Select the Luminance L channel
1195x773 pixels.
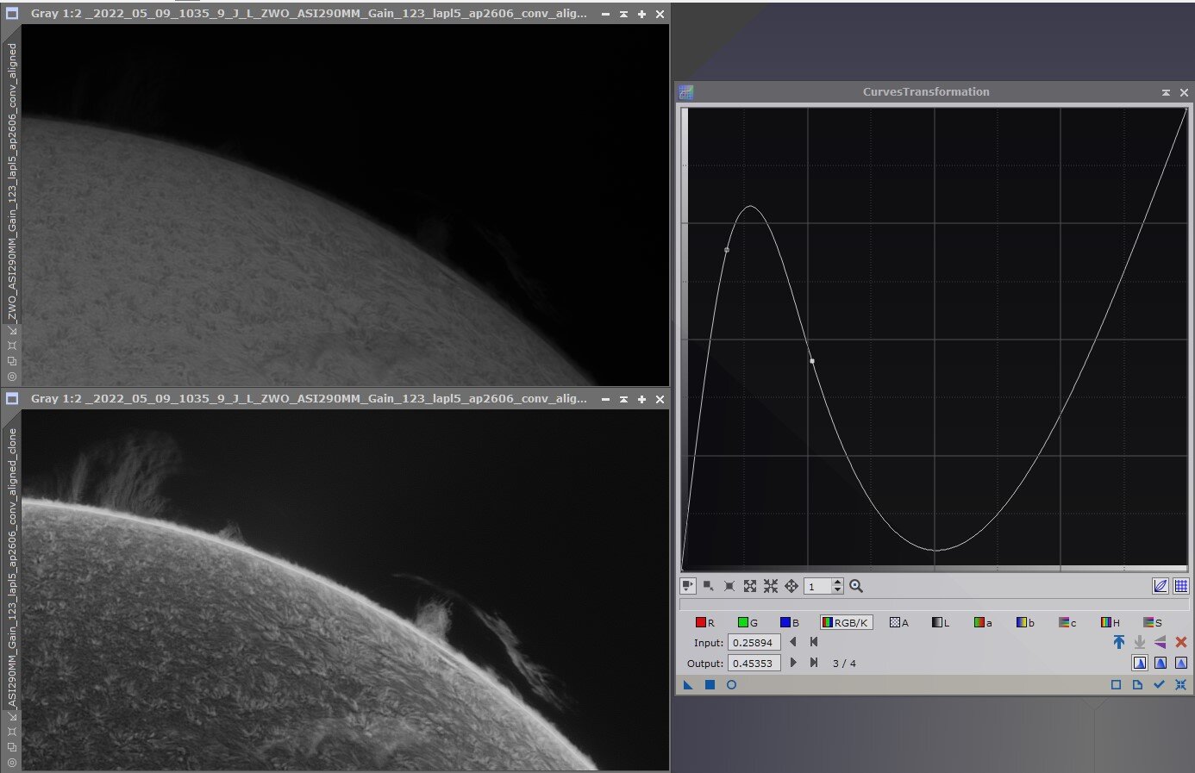point(940,622)
